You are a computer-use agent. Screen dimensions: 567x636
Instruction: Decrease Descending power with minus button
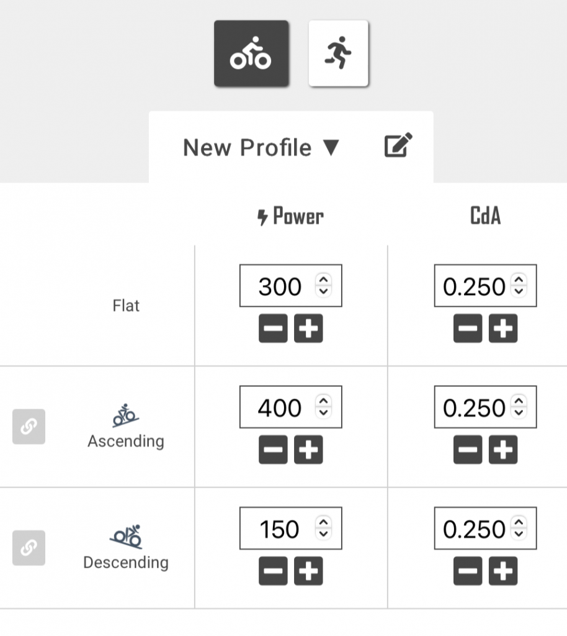[x=273, y=571]
